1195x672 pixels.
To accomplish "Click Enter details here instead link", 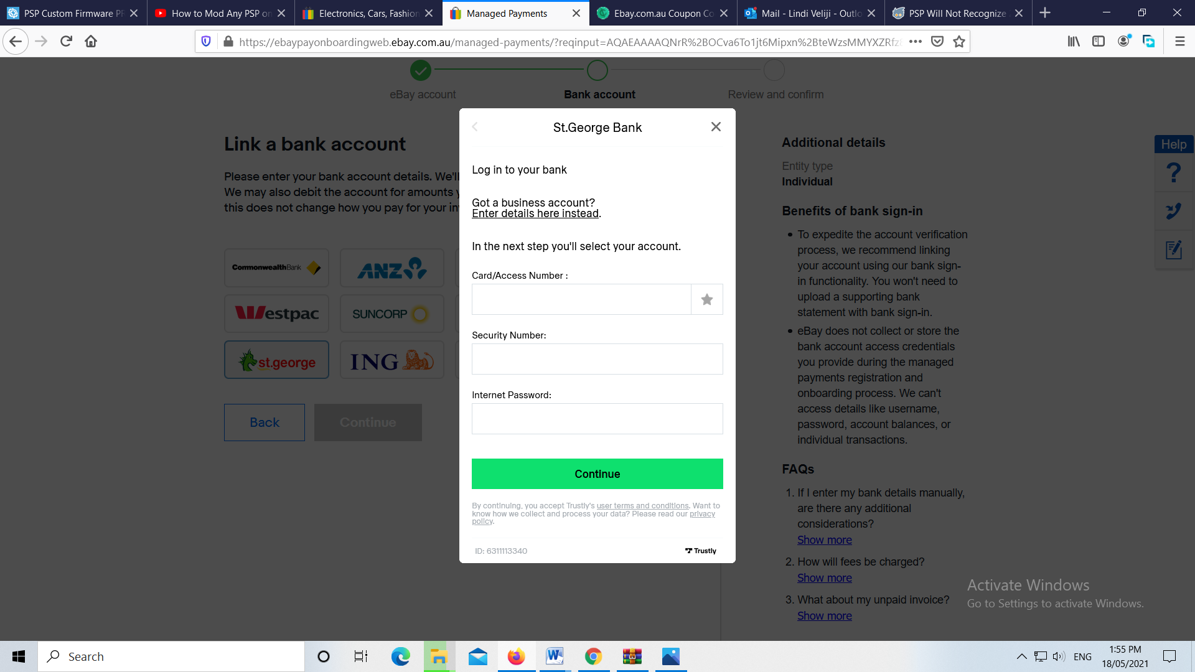I will (535, 214).
